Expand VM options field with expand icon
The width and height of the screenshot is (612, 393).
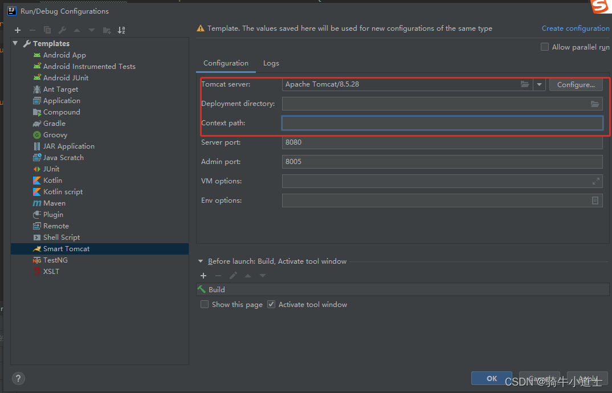tap(595, 181)
